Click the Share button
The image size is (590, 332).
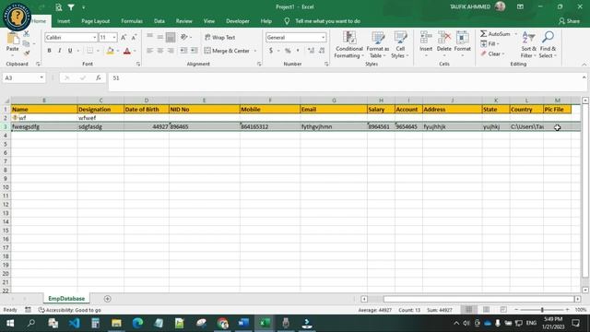[570, 21]
